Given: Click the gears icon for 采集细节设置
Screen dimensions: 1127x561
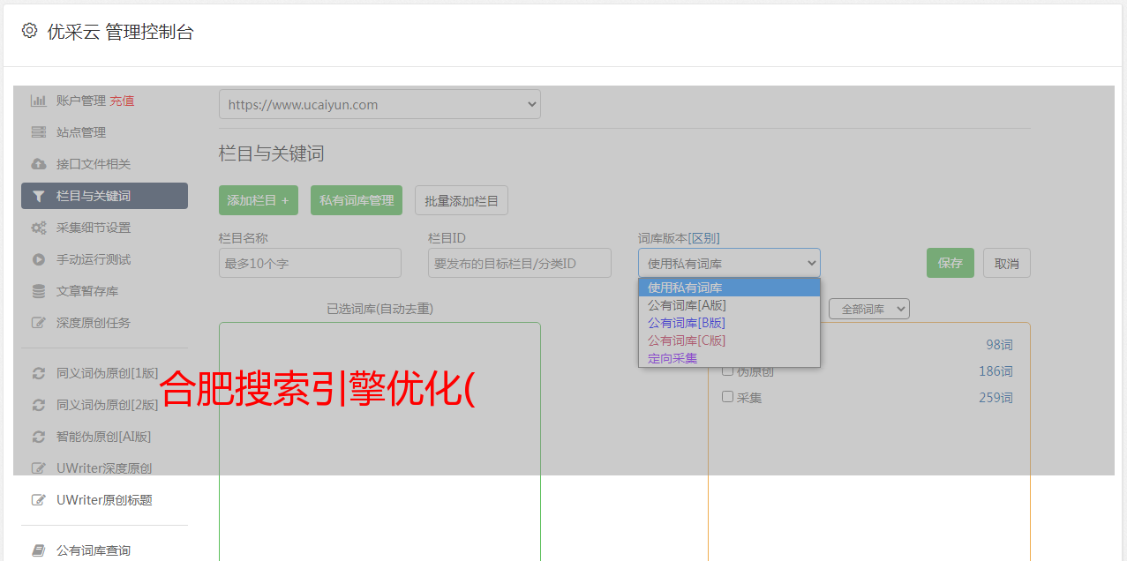Looking at the screenshot, I should [x=38, y=228].
